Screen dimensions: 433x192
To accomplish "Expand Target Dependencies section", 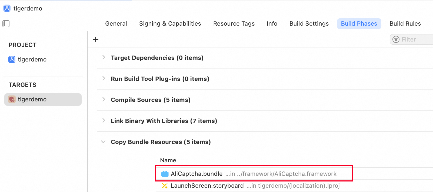I will (x=104, y=57).
